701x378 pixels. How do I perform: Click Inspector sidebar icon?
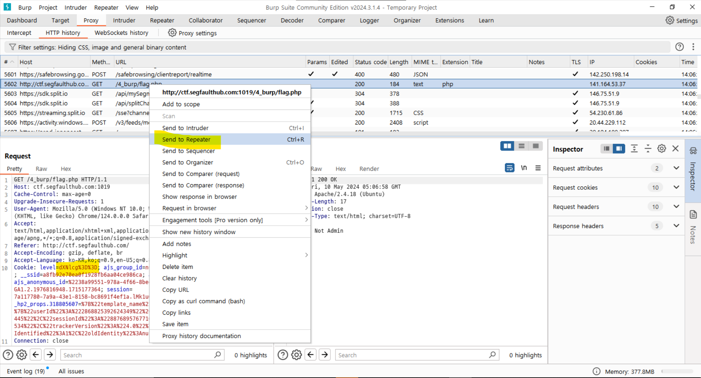point(693,151)
